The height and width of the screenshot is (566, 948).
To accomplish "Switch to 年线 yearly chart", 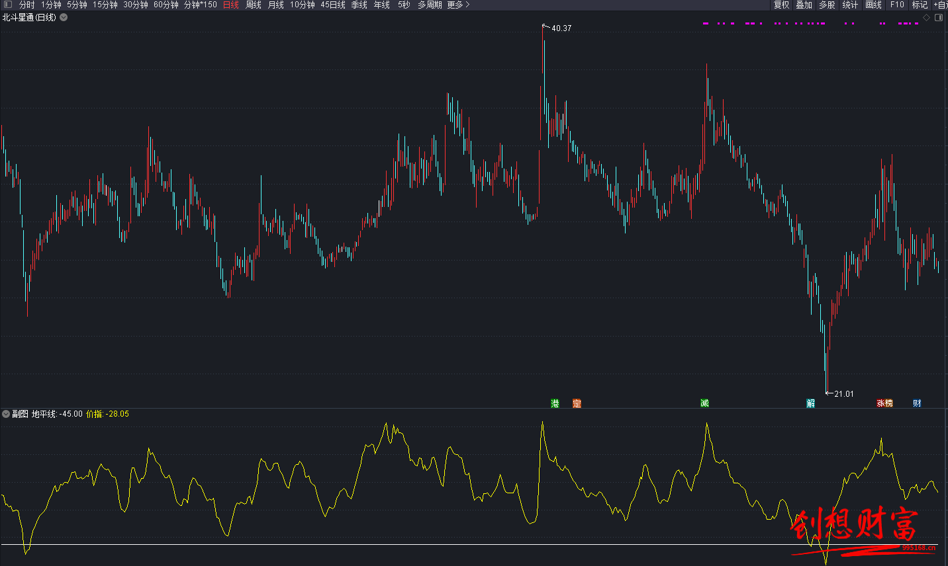I will click(382, 5).
